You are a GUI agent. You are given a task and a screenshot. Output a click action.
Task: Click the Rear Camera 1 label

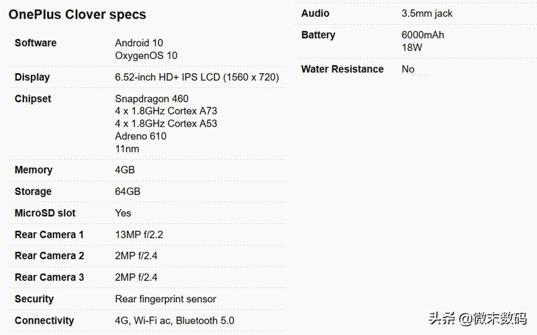point(49,234)
